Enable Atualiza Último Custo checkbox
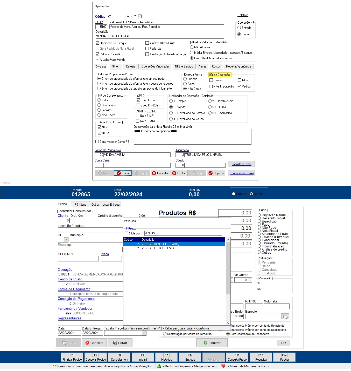Image resolution: width=351 pixels, height=371 pixels. pyautogui.click(x=147, y=43)
